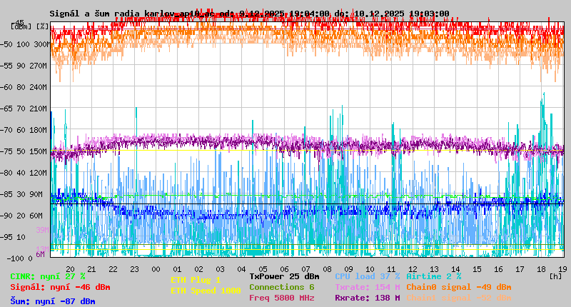Image resolution: width=571 pixels, height=307 pixels.
Task: Select the red Signál legend label
Action: pos(60,287)
